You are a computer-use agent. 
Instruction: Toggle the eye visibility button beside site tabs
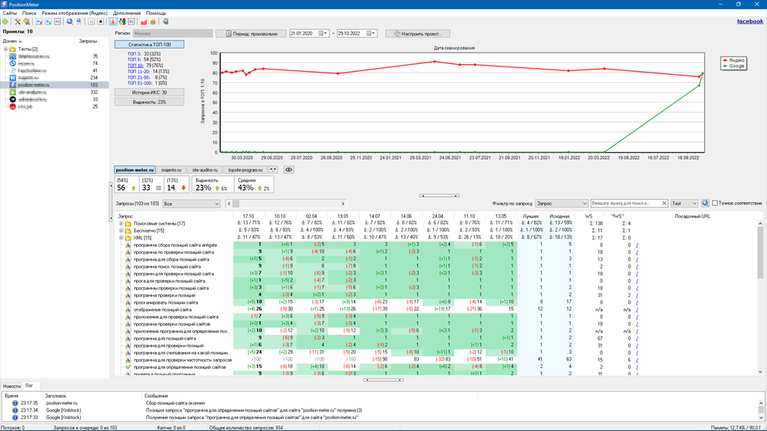[288, 170]
